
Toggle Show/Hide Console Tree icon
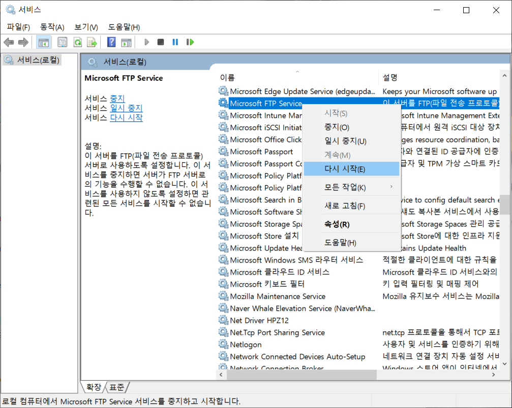[44, 42]
